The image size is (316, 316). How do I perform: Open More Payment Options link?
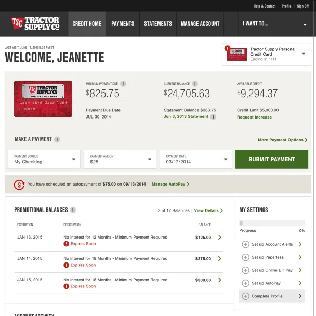[283, 140]
